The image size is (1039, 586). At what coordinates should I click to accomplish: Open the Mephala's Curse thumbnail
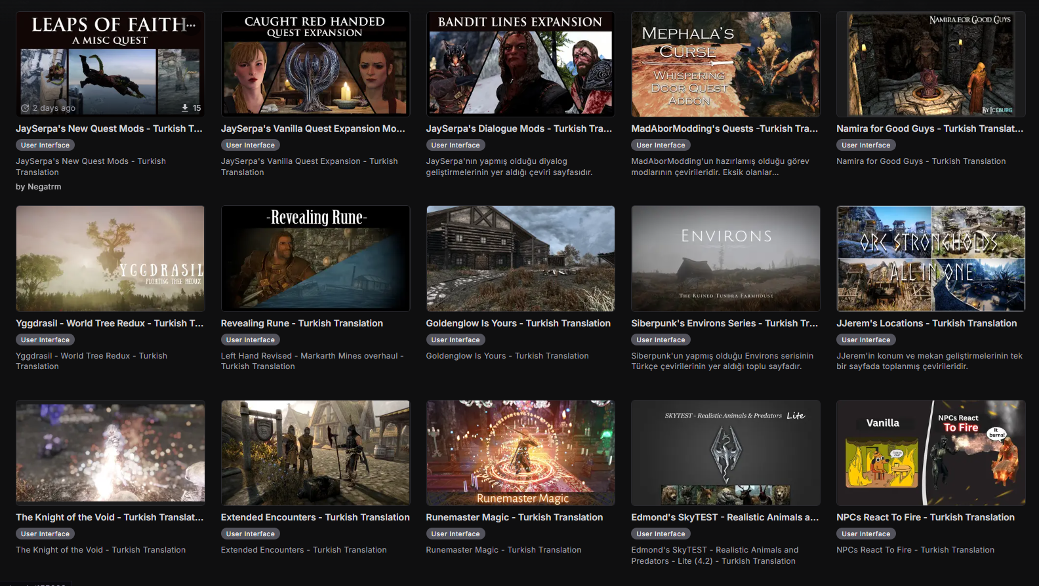tap(725, 64)
